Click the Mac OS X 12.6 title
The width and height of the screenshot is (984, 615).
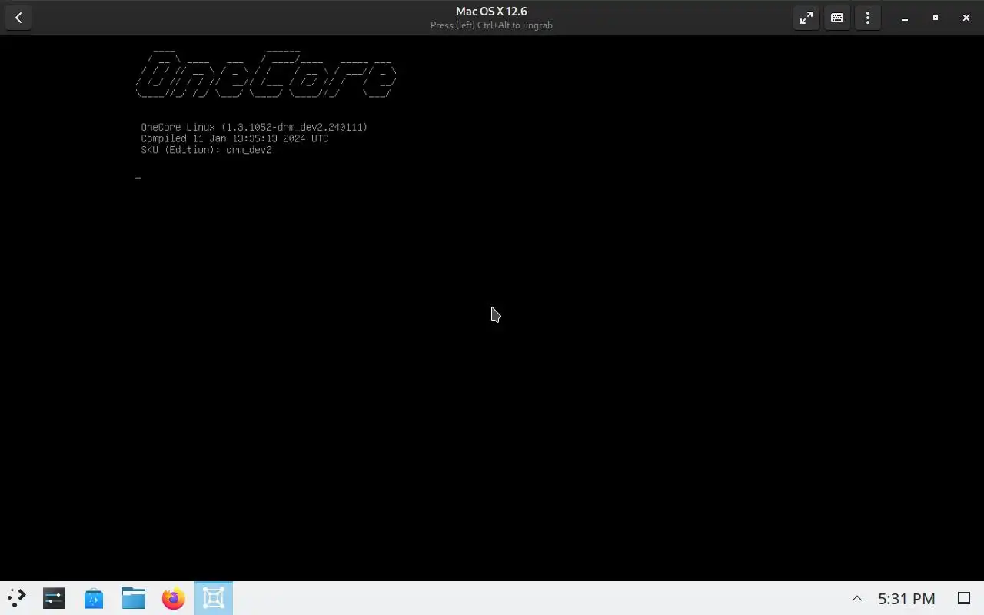tap(491, 12)
